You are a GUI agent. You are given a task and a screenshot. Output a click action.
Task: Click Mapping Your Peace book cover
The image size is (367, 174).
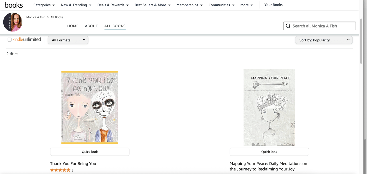[x=269, y=107]
